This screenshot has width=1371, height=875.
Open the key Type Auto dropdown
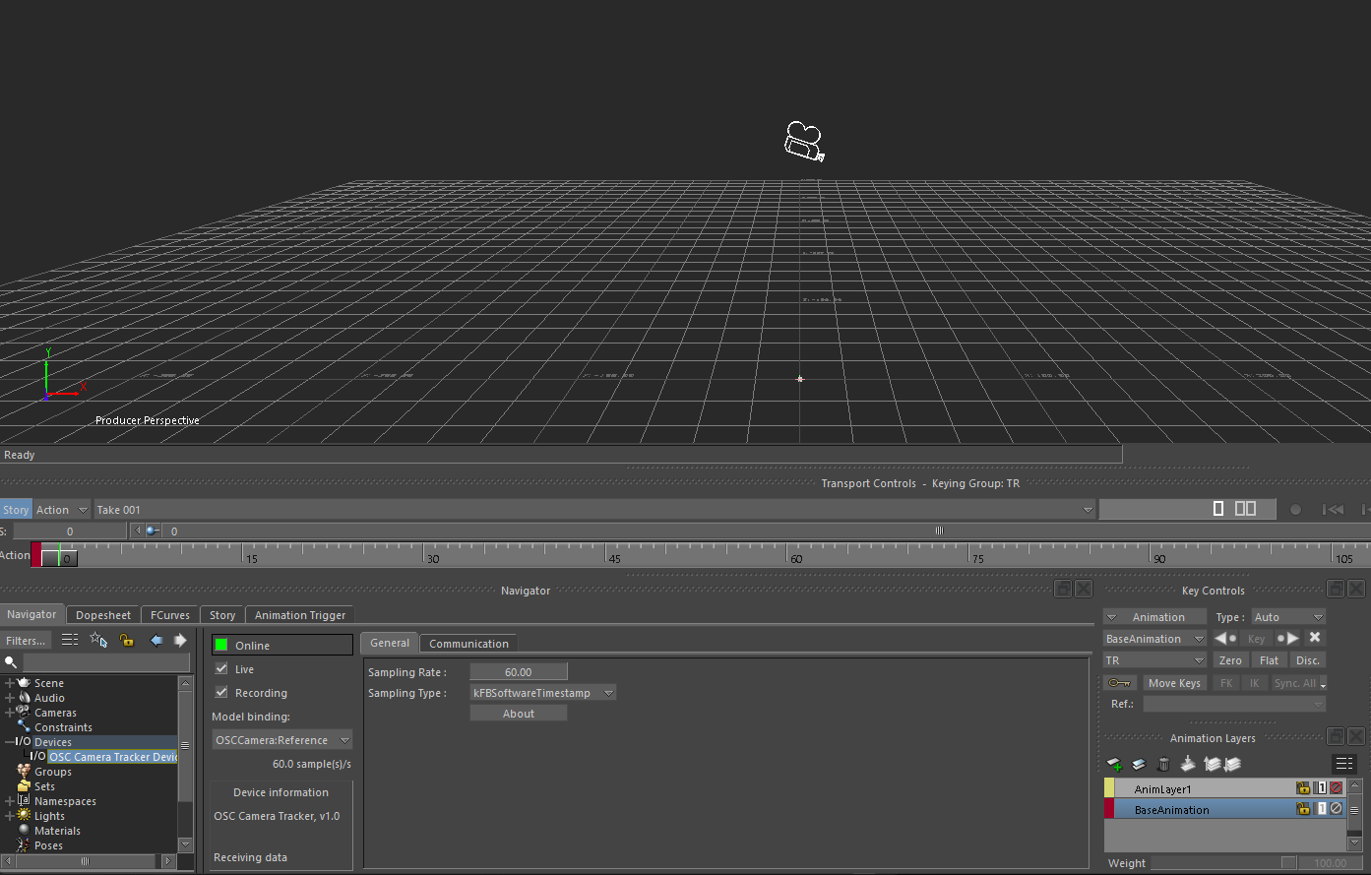coord(1288,617)
